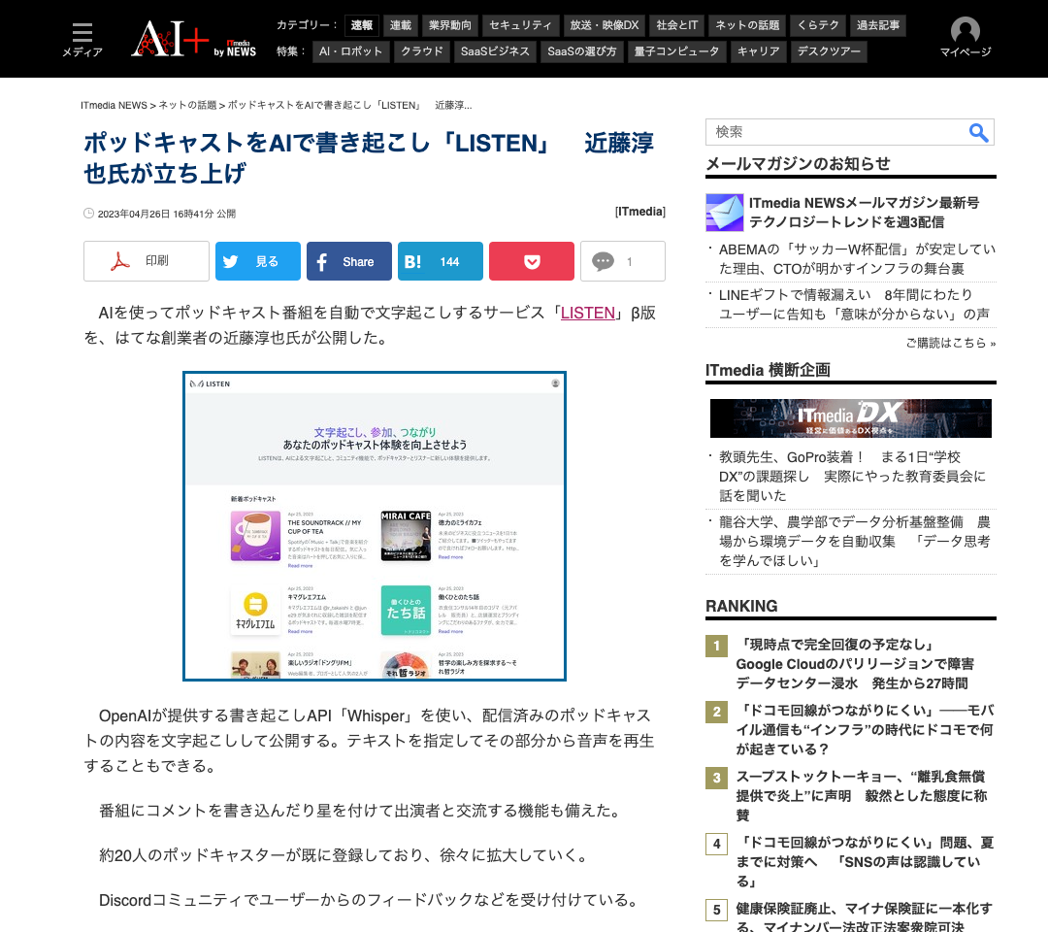The height and width of the screenshot is (932, 1048).
Task: Open ranking 1 Google Cloud障害 article
Action: point(855,663)
